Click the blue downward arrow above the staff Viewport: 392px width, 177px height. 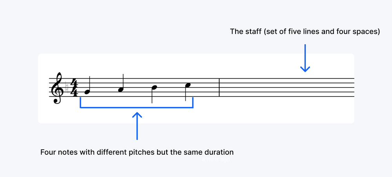point(305,58)
